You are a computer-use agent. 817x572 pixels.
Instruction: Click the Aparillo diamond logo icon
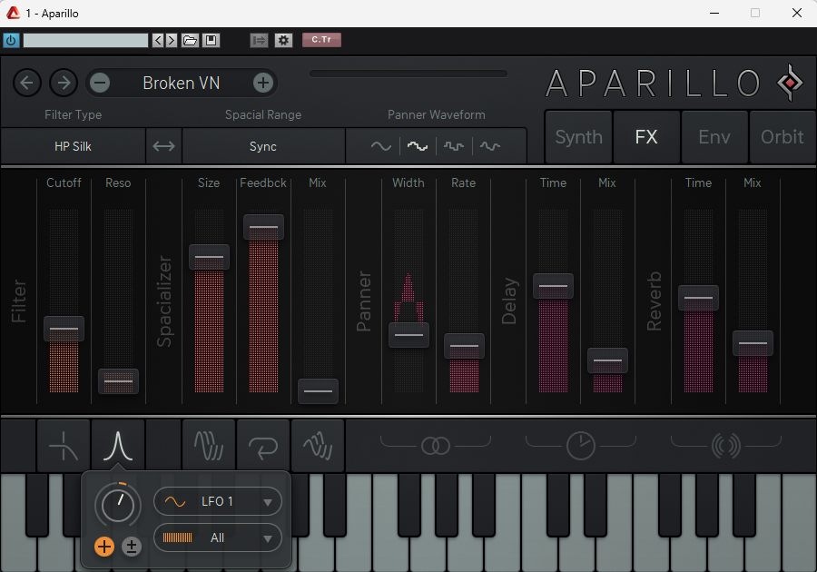(791, 83)
